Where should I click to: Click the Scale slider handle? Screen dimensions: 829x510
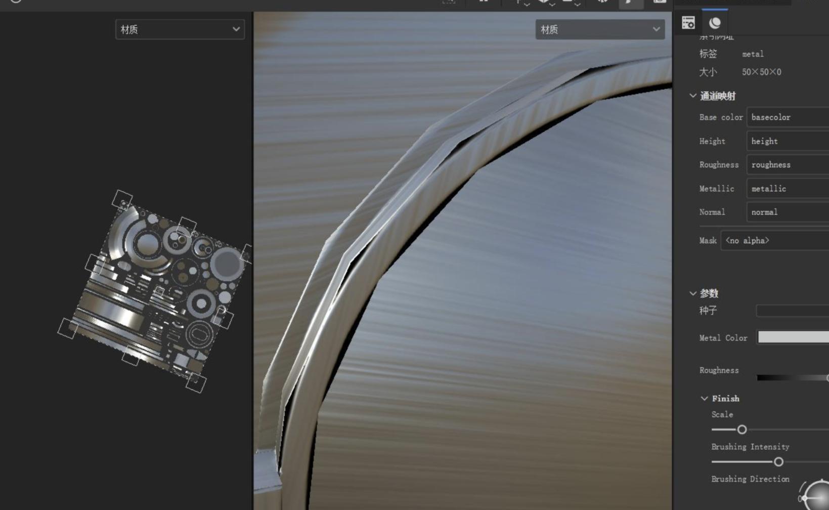click(x=742, y=430)
